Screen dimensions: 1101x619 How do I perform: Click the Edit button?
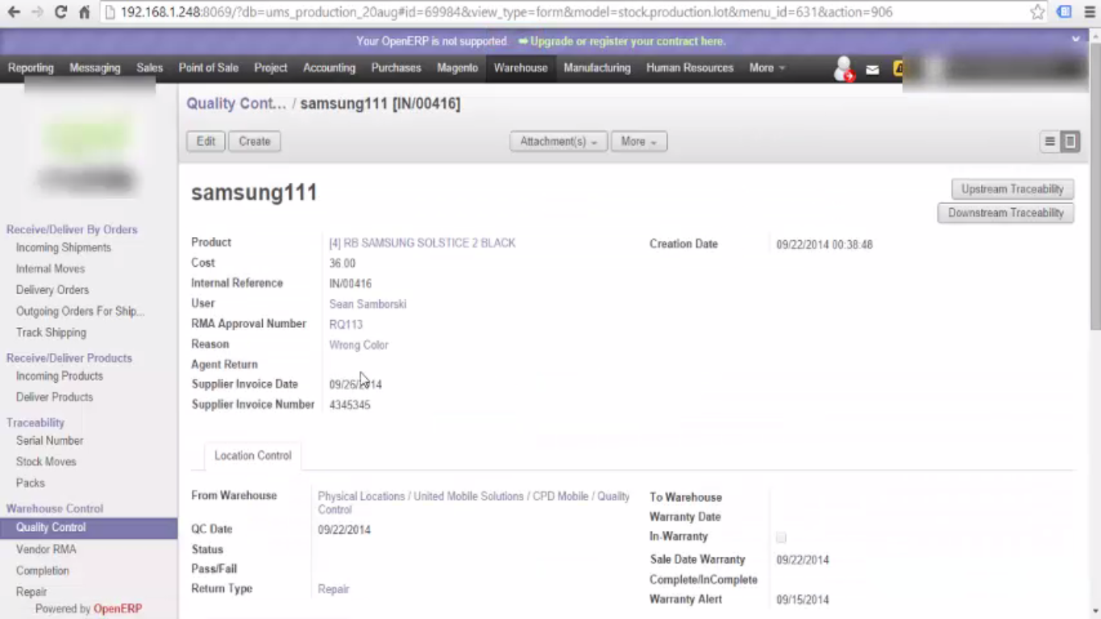pos(206,141)
